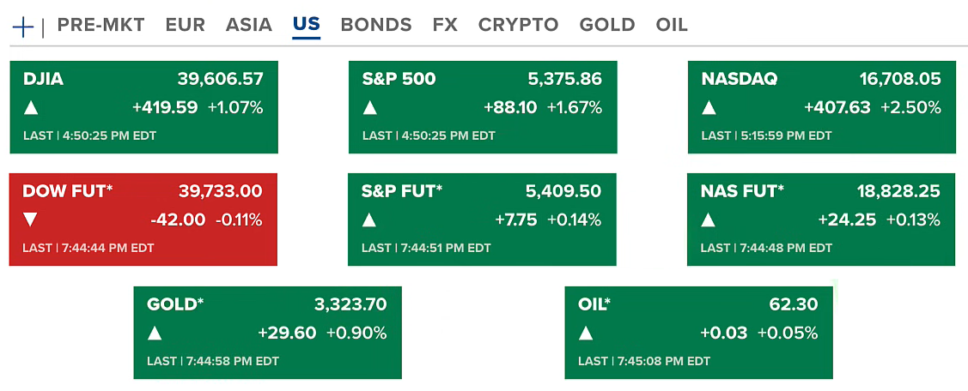Open the NASDAQ index name link

(x=739, y=79)
